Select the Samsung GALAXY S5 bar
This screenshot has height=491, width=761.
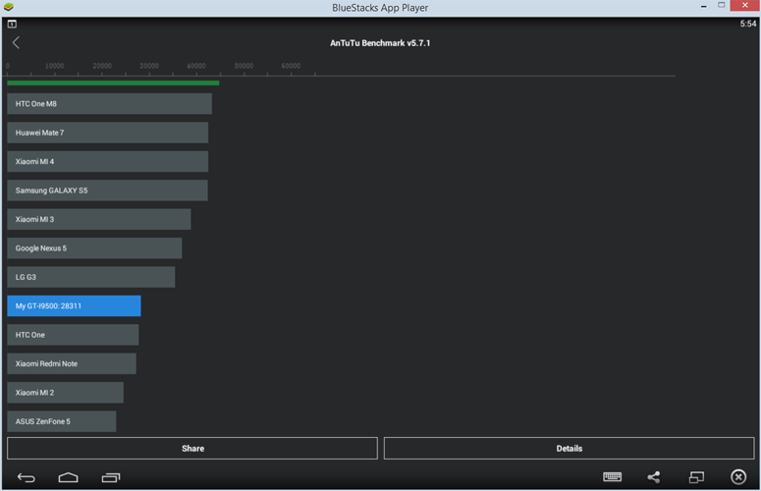pyautogui.click(x=107, y=191)
